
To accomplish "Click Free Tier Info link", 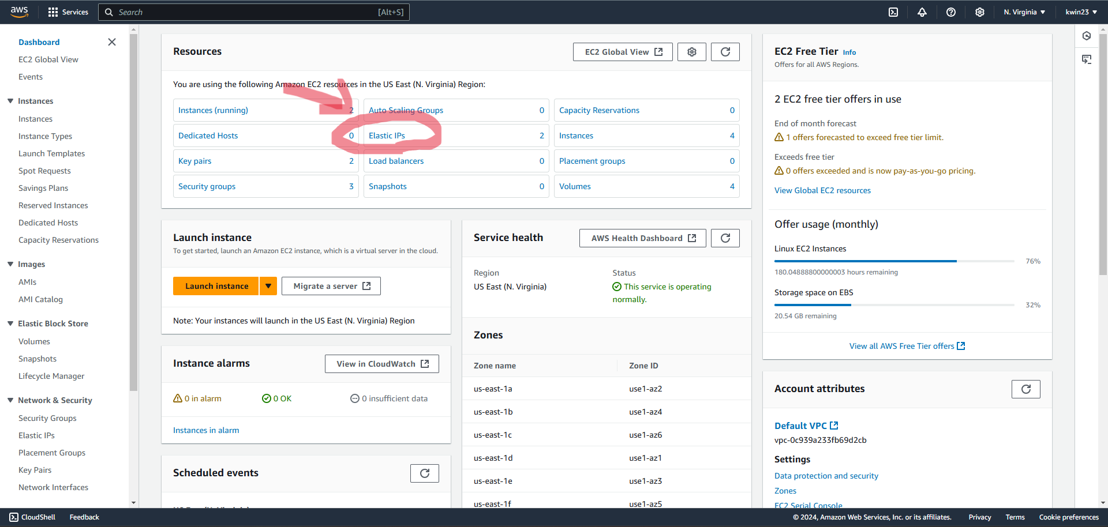I will [849, 52].
